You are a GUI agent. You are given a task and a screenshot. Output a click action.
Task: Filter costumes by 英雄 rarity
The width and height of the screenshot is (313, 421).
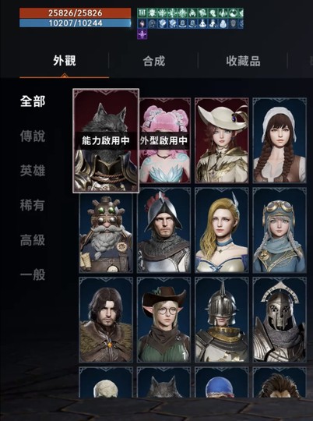[33, 171]
